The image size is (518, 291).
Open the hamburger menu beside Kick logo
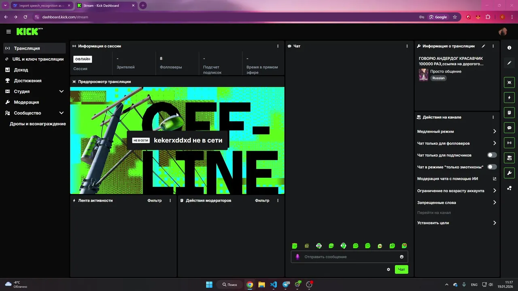point(8,32)
